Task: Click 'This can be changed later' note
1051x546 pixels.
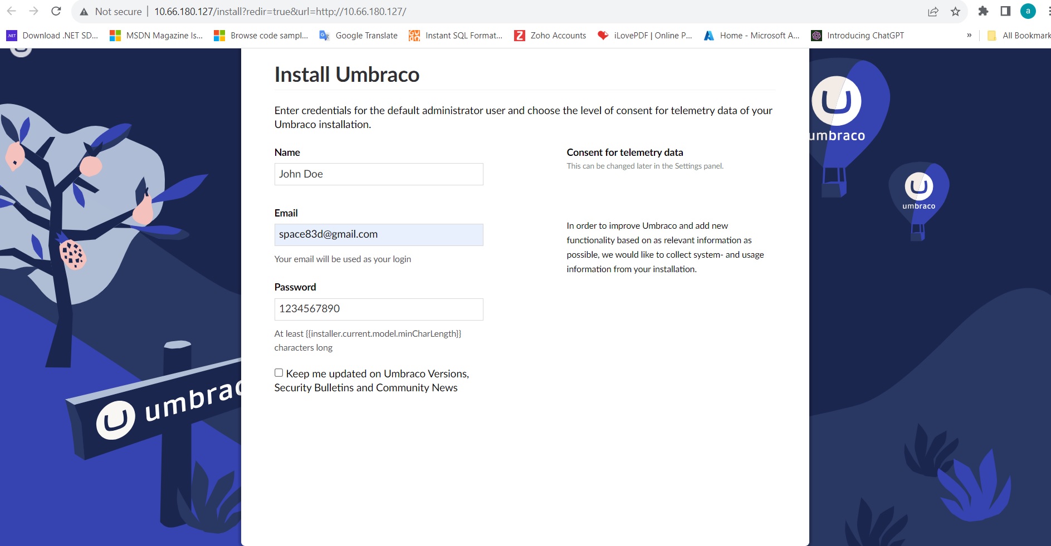Action: pos(645,166)
